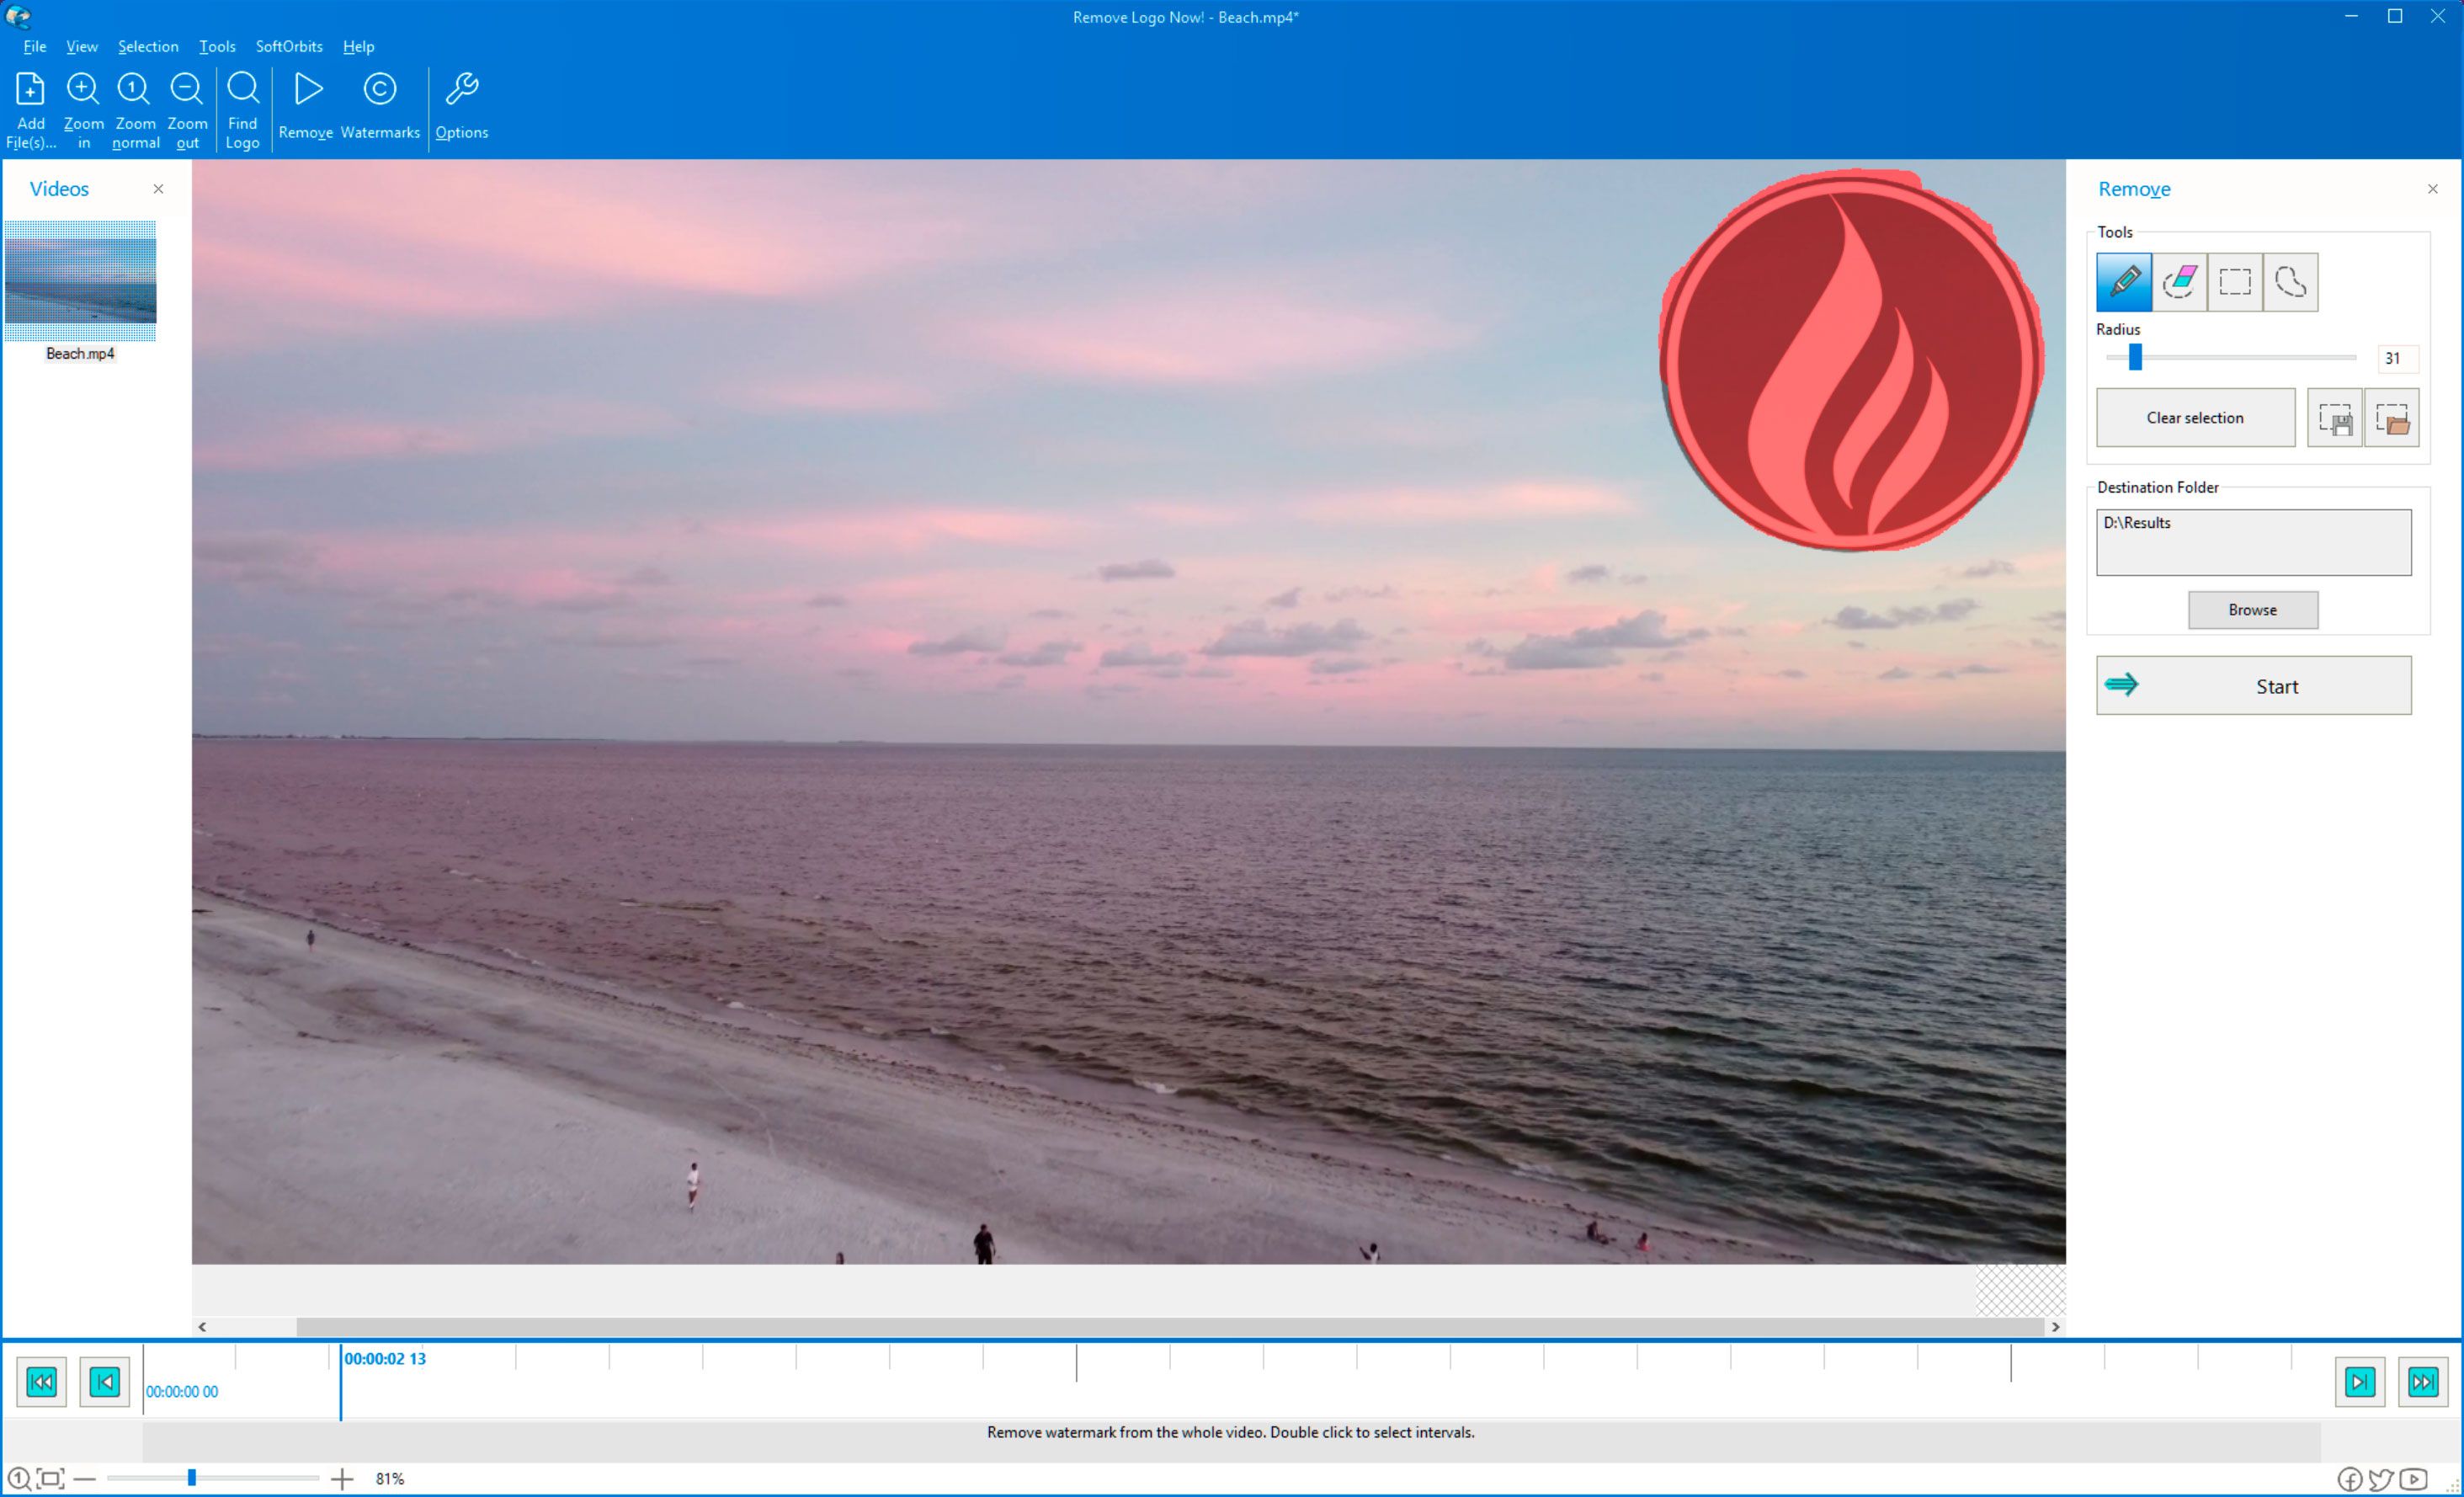The image size is (2464, 1497).
Task: Open the View menu
Action: (81, 44)
